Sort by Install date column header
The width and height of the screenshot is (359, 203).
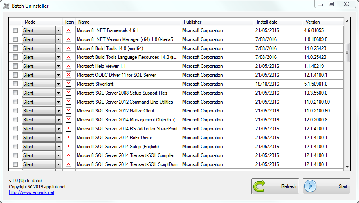278,22
